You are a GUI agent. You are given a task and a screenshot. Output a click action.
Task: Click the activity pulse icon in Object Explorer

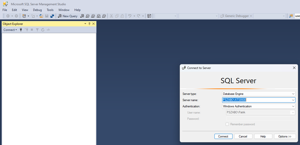[x=48, y=30]
